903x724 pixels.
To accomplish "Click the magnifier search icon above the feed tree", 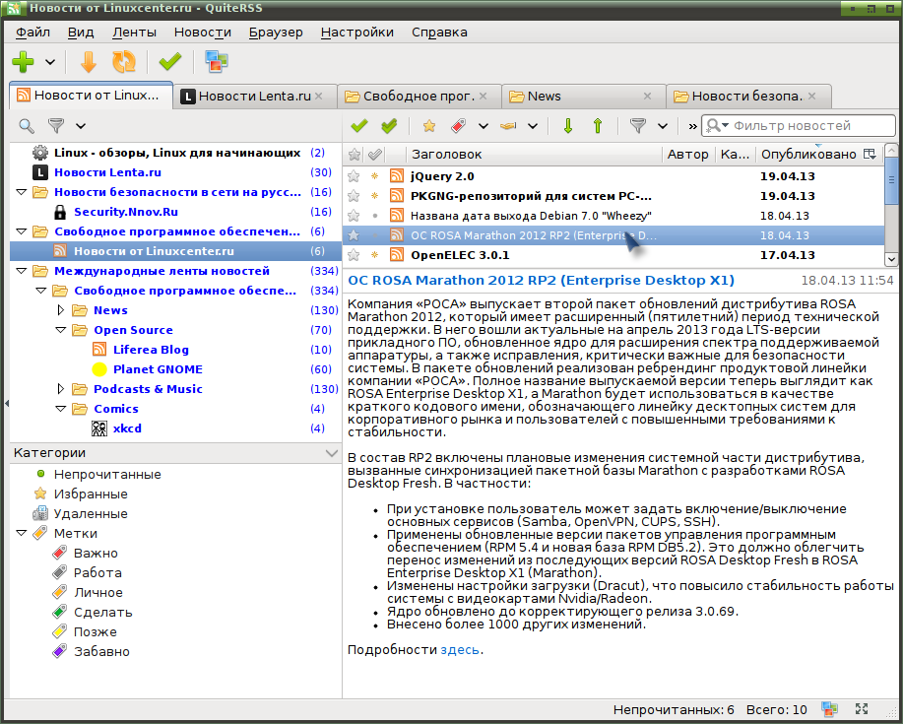I will click(x=27, y=125).
